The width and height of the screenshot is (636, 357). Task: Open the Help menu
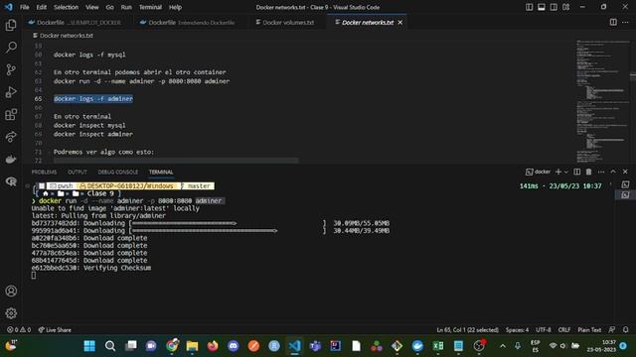[175, 7]
